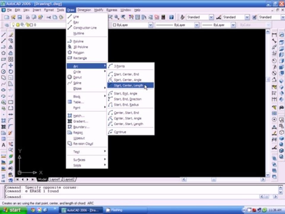This screenshot has width=285, height=214.
Task: Click the Dimension Style icon beside Standard
Action: click(218, 17)
